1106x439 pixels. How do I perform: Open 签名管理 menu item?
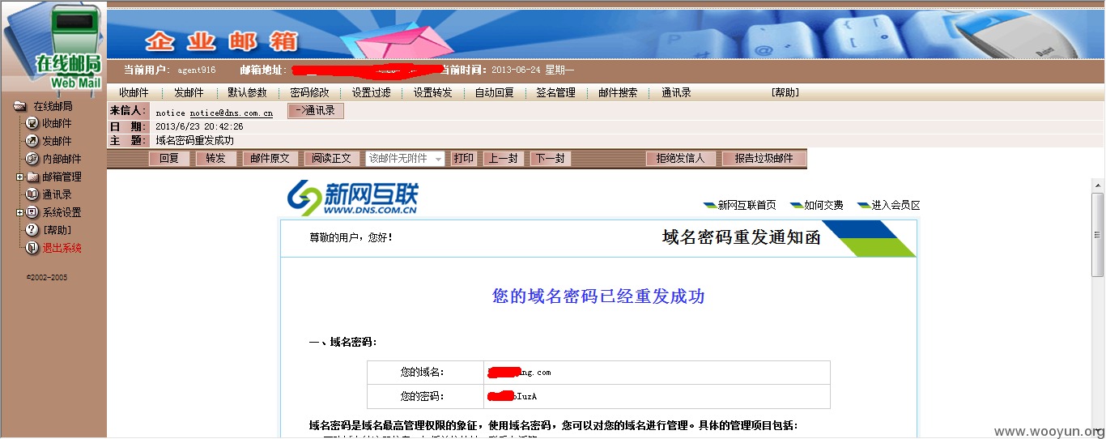tap(555, 92)
